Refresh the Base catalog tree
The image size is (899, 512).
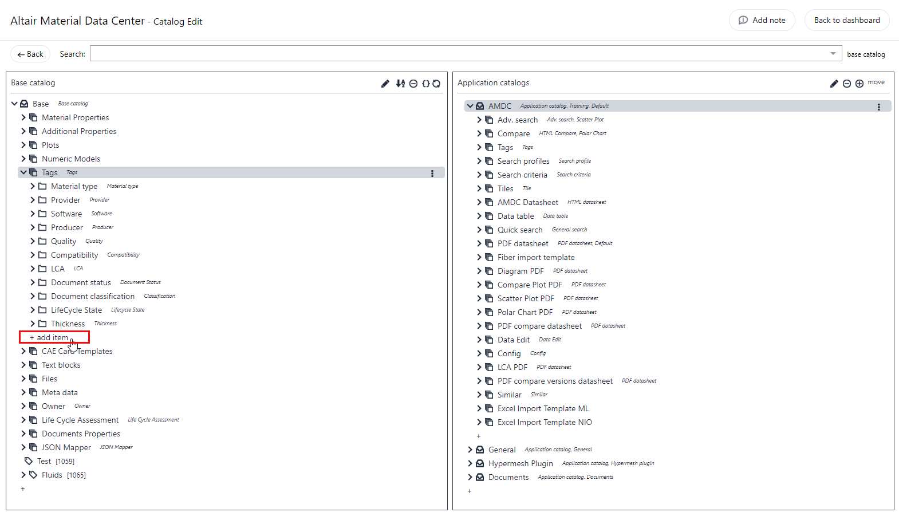[x=436, y=84]
